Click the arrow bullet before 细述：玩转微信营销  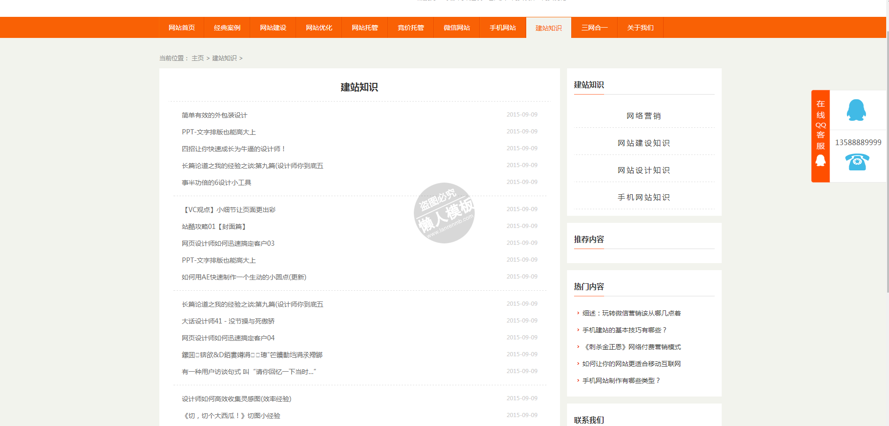(578, 313)
